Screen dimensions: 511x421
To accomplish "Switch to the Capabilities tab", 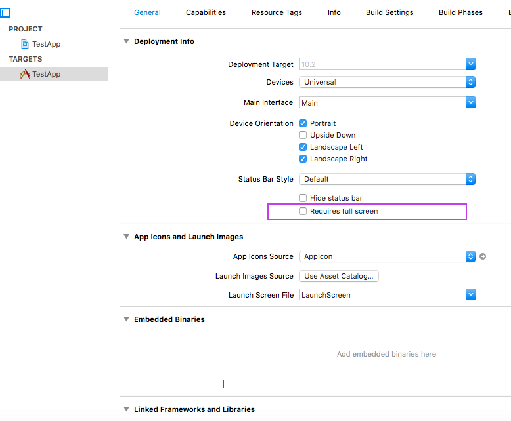I will click(x=206, y=12).
